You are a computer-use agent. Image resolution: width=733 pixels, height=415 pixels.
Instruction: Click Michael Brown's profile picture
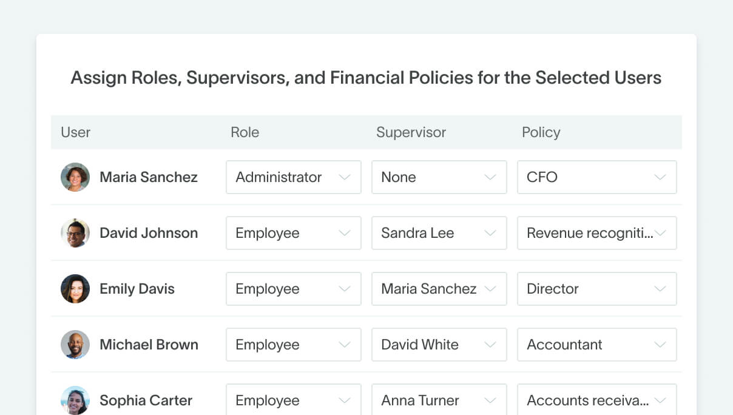pos(75,345)
